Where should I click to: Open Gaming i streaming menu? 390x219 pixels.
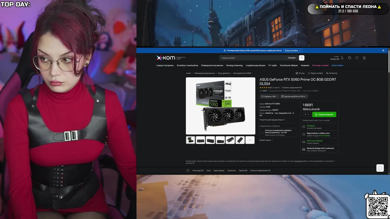coord(234,65)
